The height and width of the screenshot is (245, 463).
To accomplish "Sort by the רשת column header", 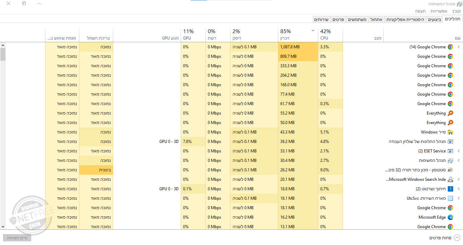I will (x=218, y=34).
